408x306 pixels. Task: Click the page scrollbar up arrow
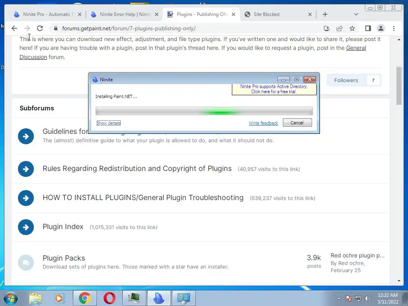tap(399, 39)
